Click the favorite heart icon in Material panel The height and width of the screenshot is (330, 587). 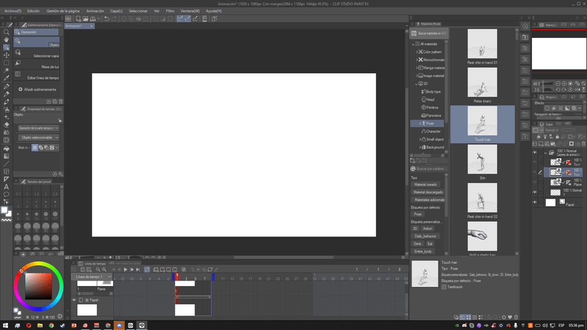tap(510, 317)
